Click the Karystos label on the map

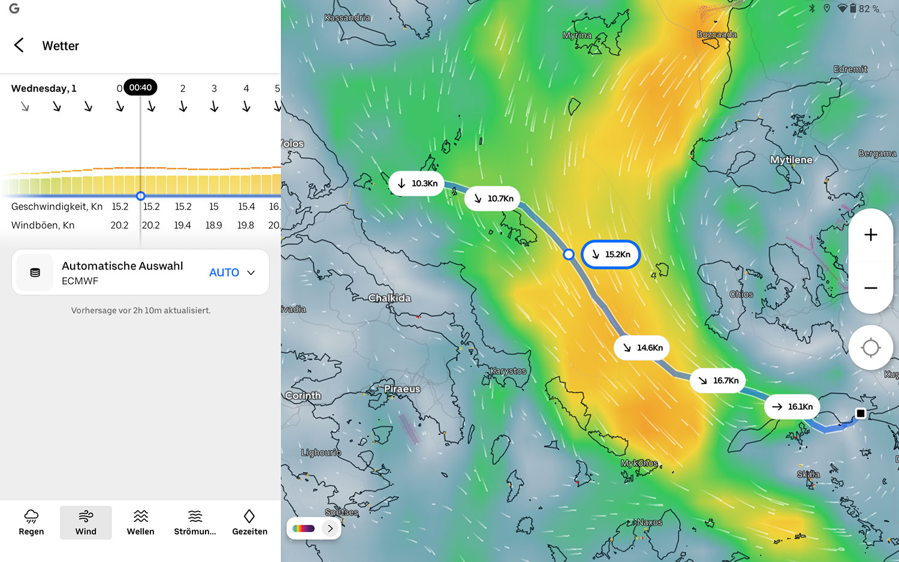pyautogui.click(x=508, y=371)
